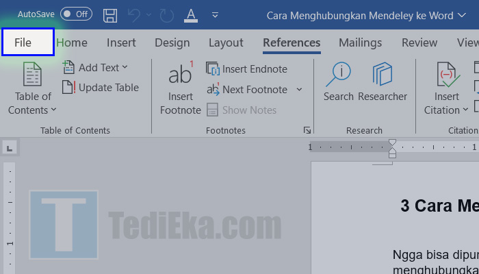Screen dimensions: 479x274
Task: Switch to the Insert tab
Action: pos(121,42)
